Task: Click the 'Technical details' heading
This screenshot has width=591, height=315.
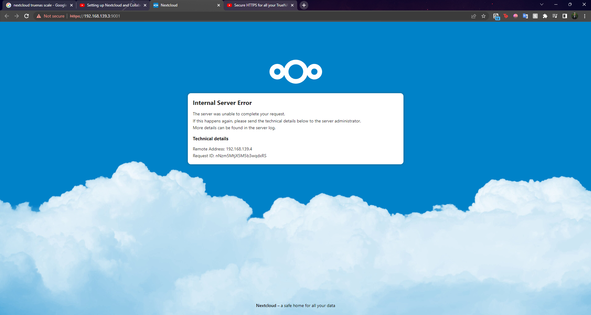Action: [211, 139]
